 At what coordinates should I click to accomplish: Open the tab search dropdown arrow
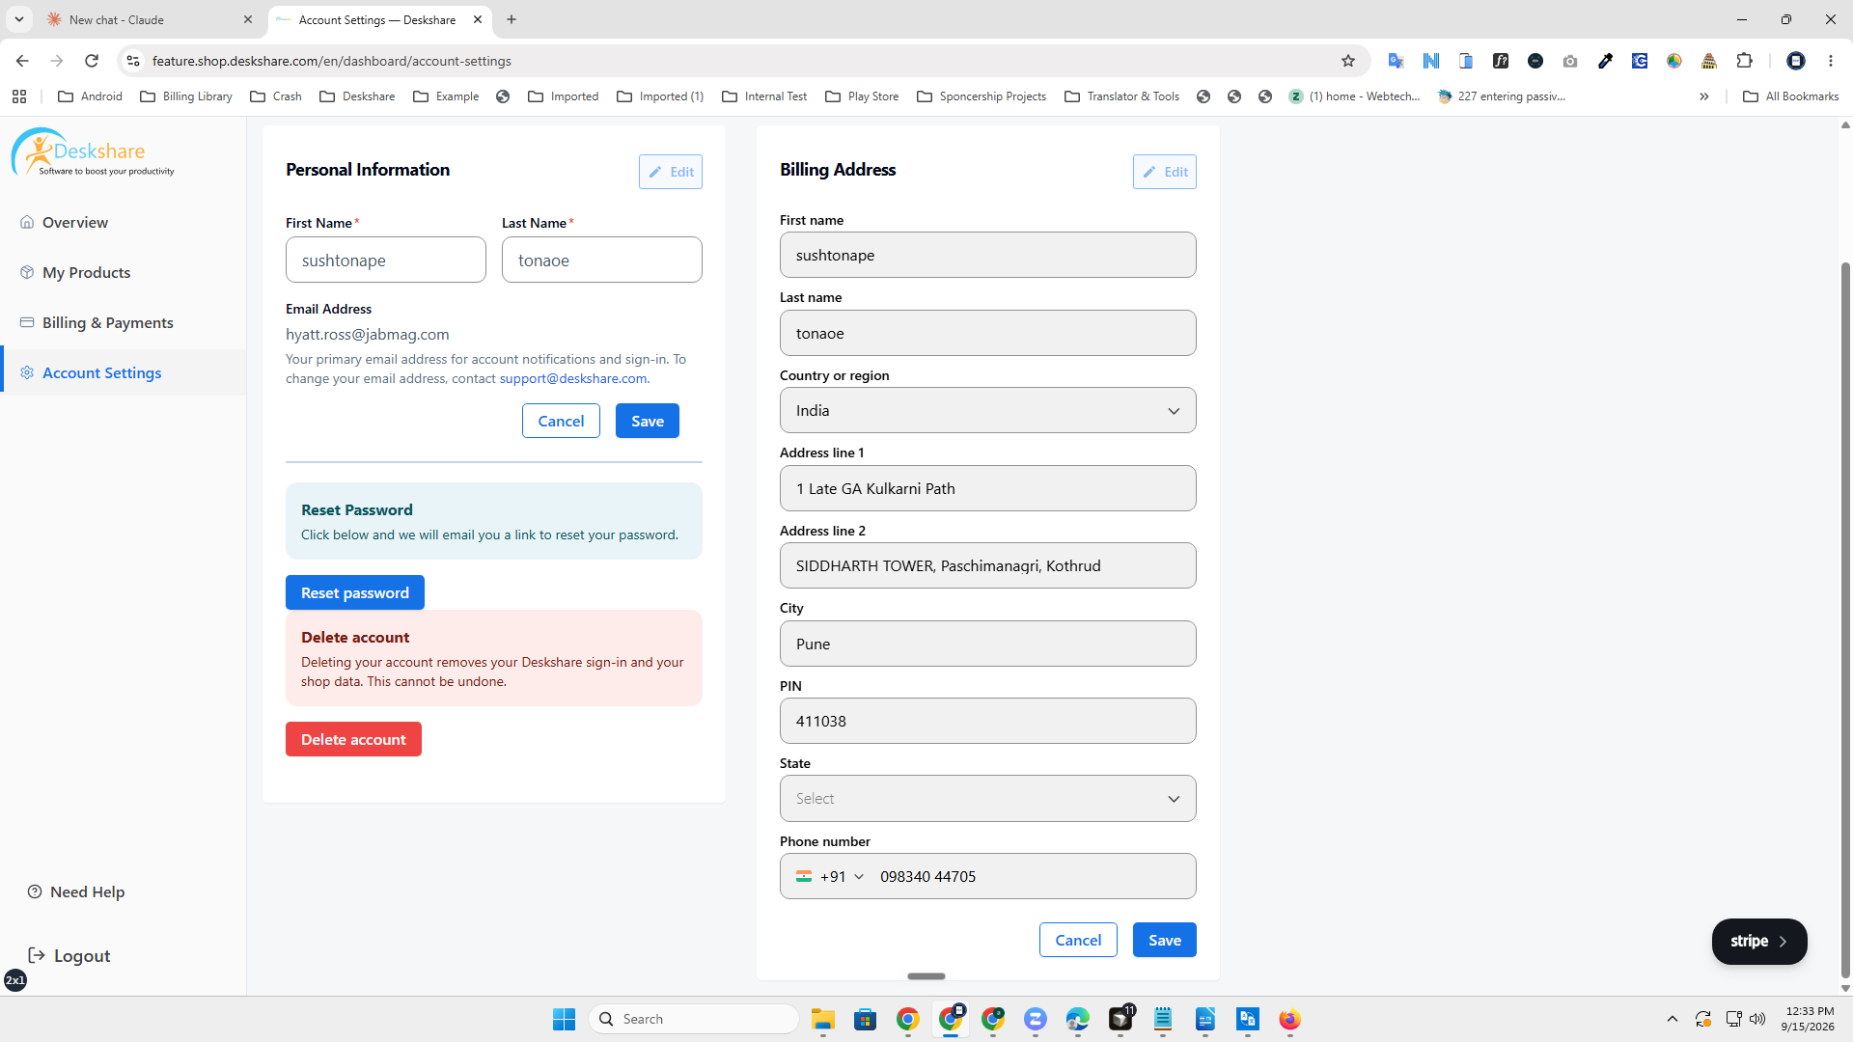pyautogui.click(x=18, y=19)
